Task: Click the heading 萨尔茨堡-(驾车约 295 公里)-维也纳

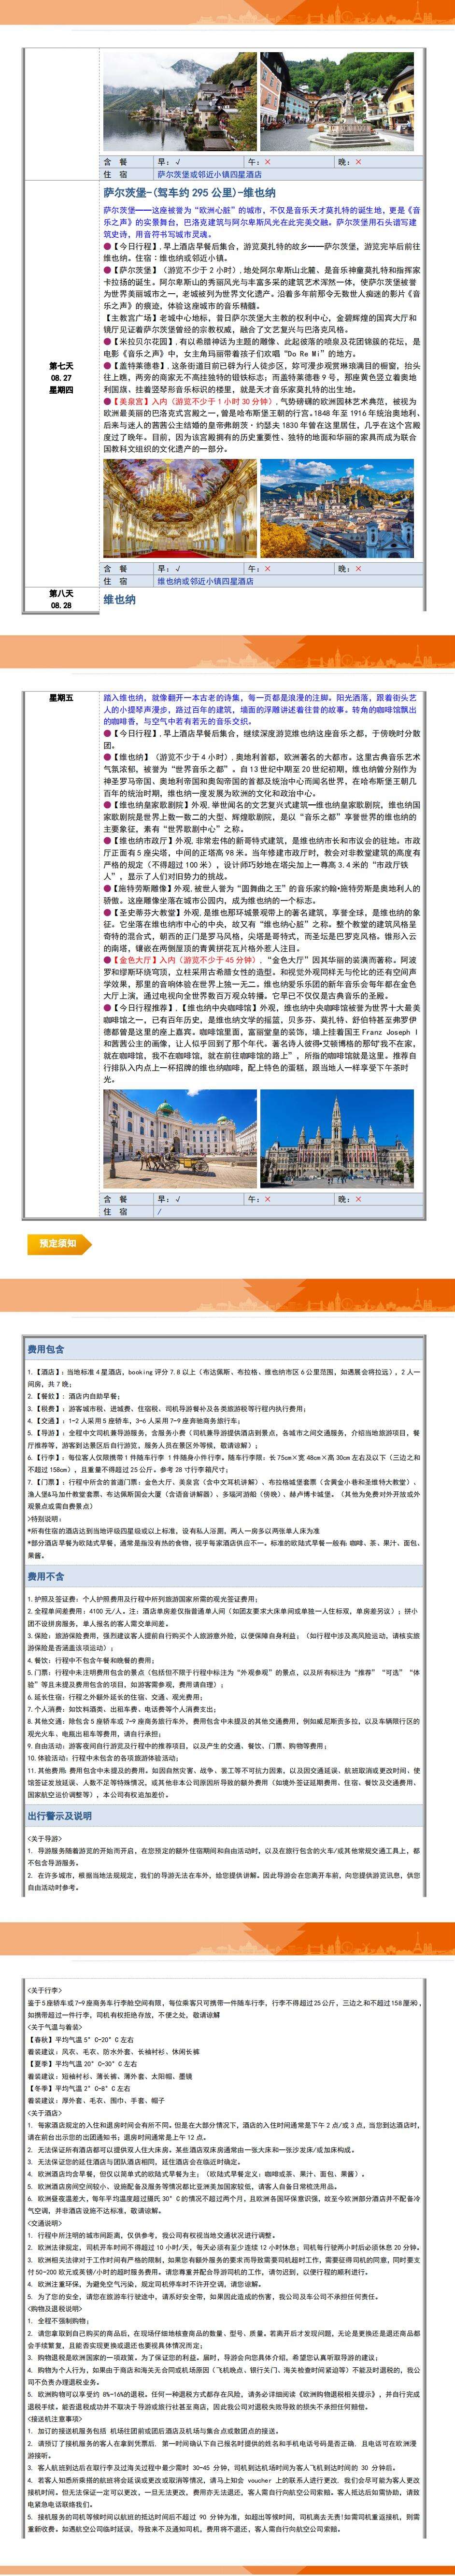Action: pyautogui.click(x=190, y=193)
